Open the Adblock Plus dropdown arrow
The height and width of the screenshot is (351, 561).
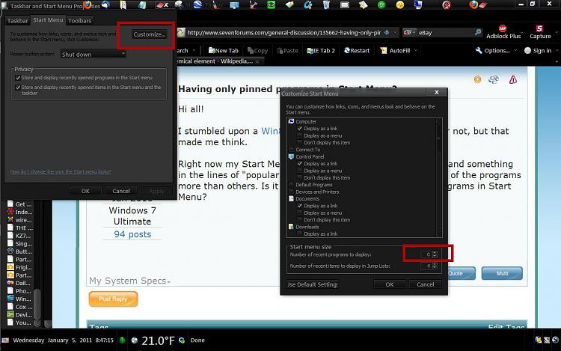(522, 33)
